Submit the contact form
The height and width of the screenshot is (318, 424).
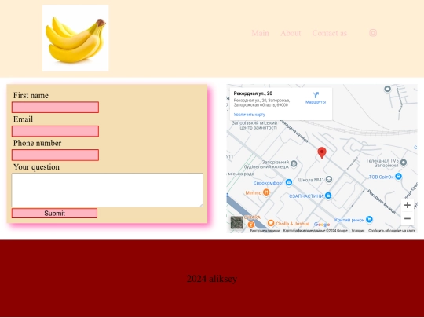pyautogui.click(x=54, y=213)
